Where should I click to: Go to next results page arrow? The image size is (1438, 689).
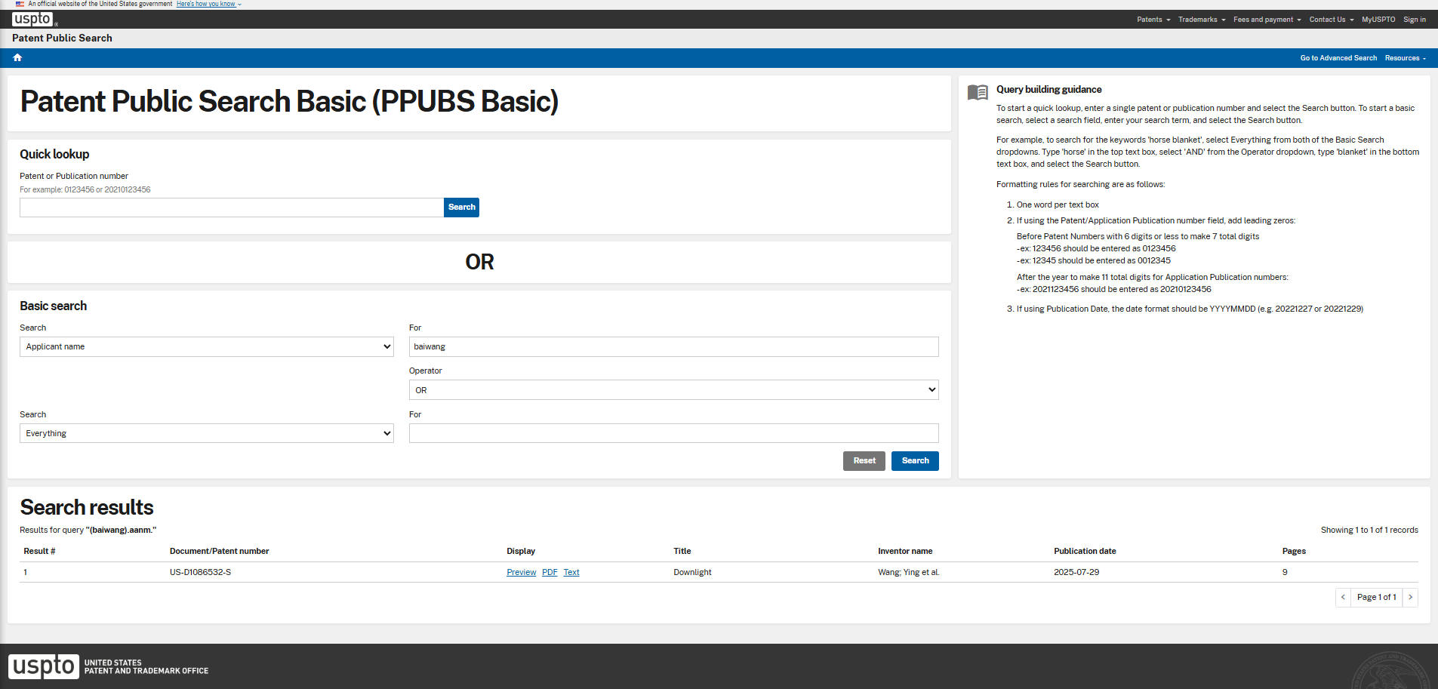(x=1410, y=597)
